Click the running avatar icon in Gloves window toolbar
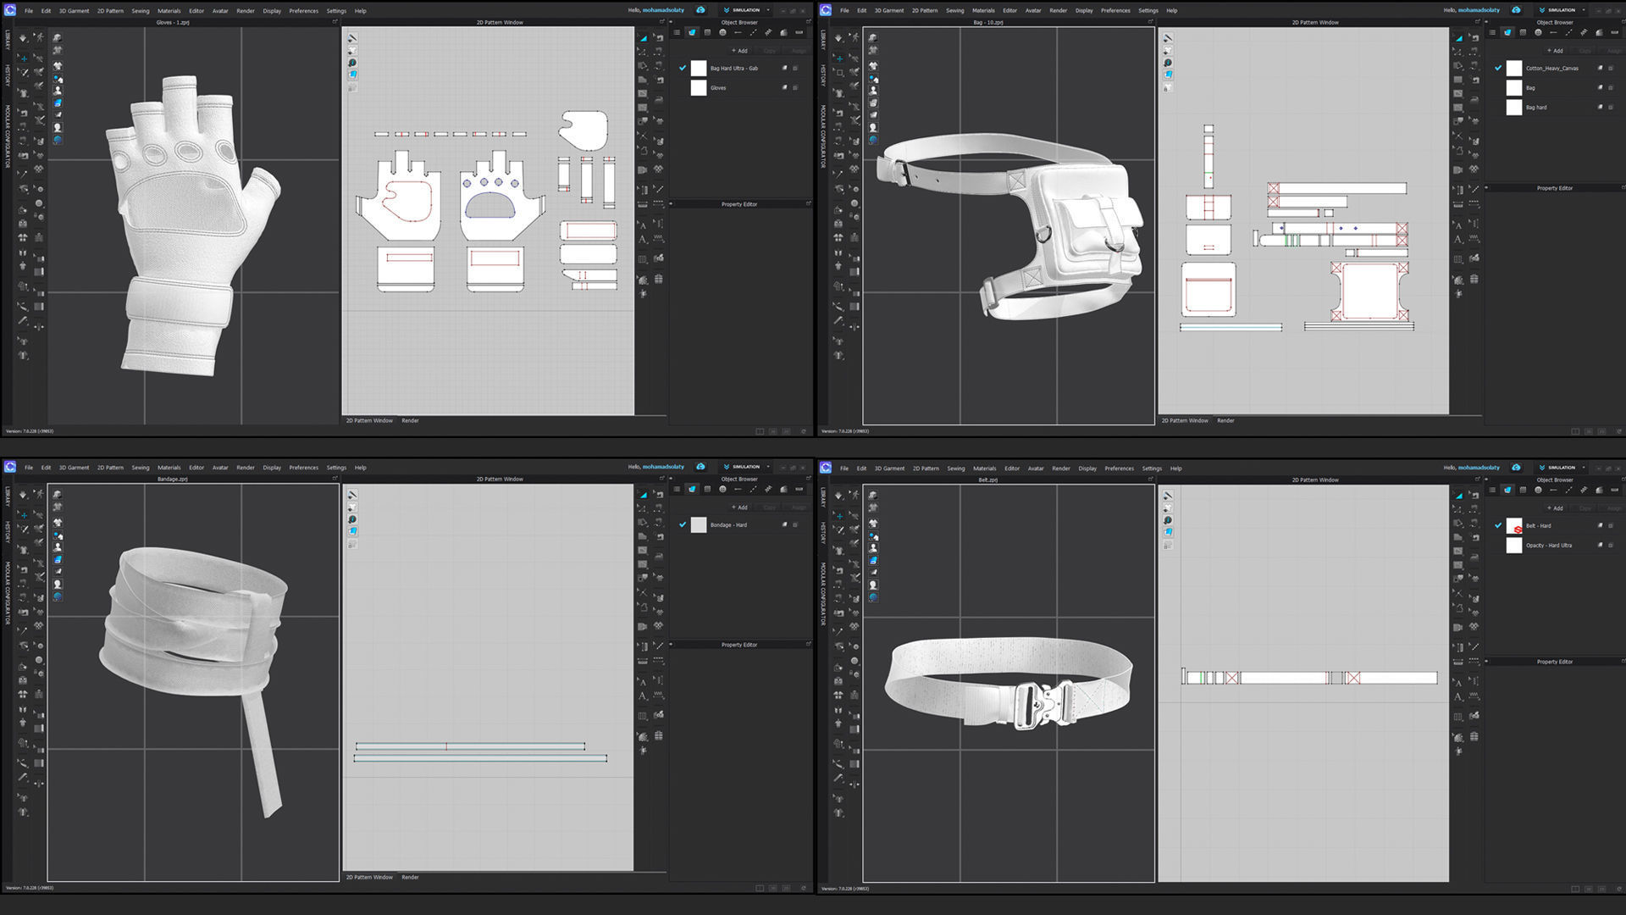The height and width of the screenshot is (915, 1626). [38, 38]
